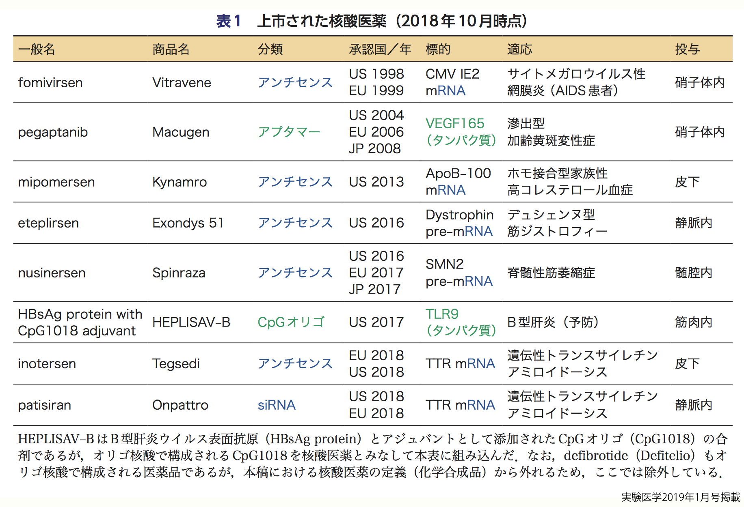
Task: Select the product name Tegsedi
Action: 176,364
